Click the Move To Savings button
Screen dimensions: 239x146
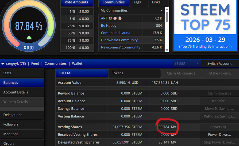pos(219,109)
